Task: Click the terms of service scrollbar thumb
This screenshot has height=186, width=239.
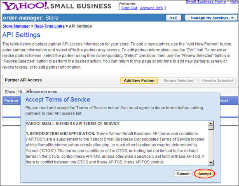Action: [x=211, y=128]
